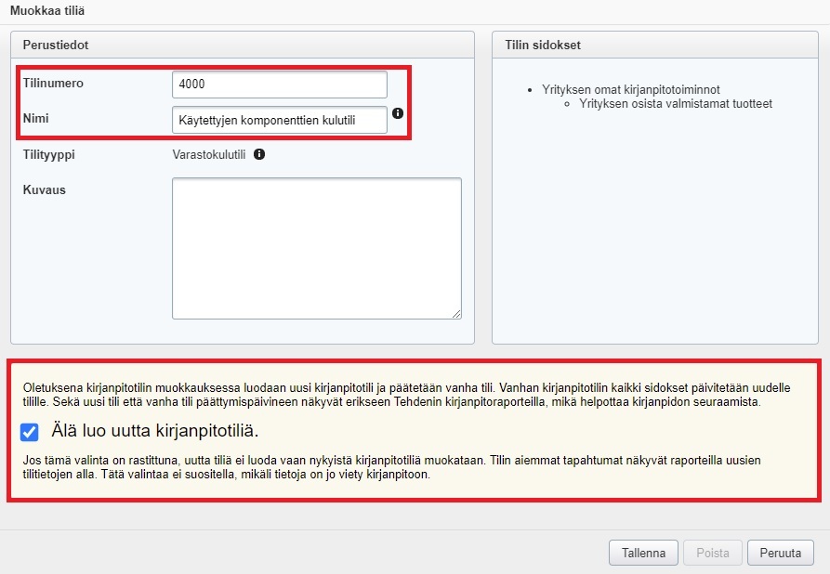
Task: Open 'Yrityksen omat kirjanpitotoiminnot' list entry
Action: point(630,90)
